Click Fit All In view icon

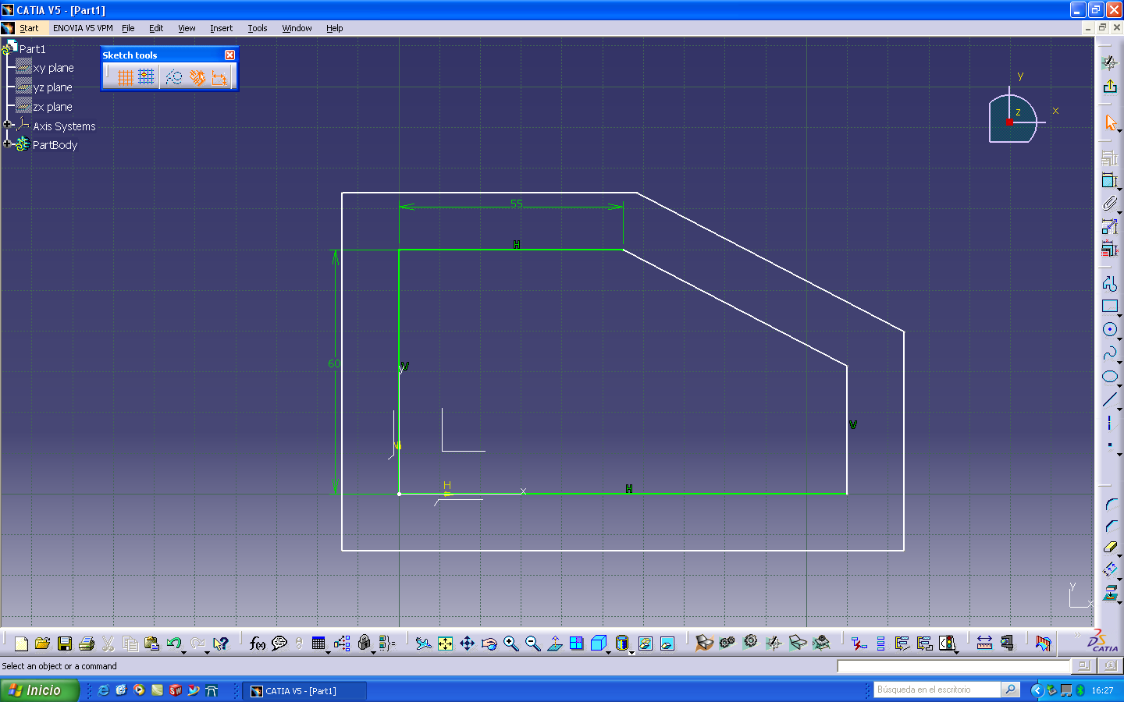point(445,643)
